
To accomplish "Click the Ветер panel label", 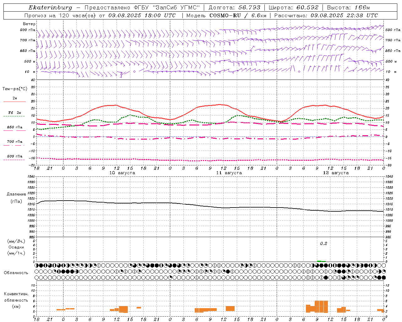I will pyautogui.click(x=29, y=24).
